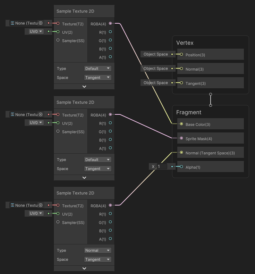Screen dimensions: 255x274
Task: Click the Fragment block title
Action: [189, 112]
